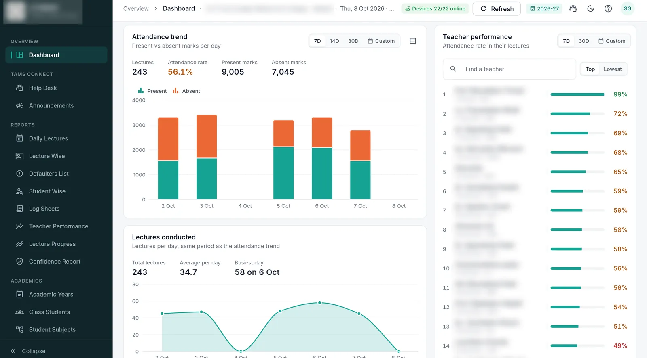Click the 9,005 present marks value
Image resolution: width=647 pixels, height=358 pixels.
tap(233, 72)
